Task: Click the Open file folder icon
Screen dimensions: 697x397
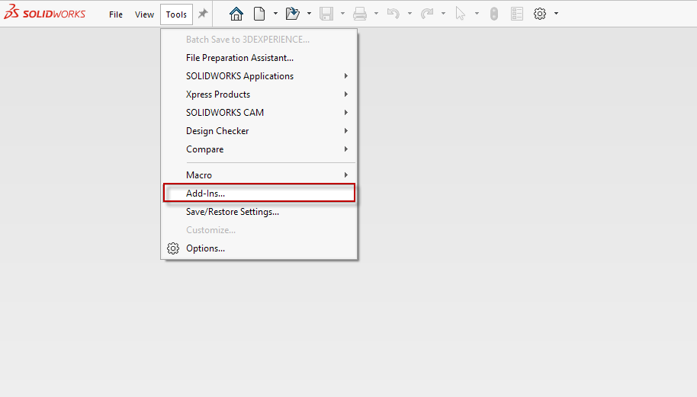Action: coord(292,14)
